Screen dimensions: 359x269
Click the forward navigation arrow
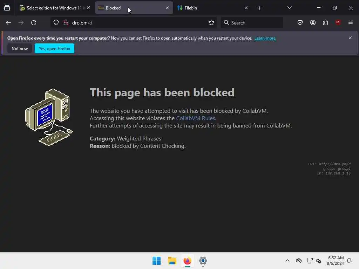pos(21,23)
